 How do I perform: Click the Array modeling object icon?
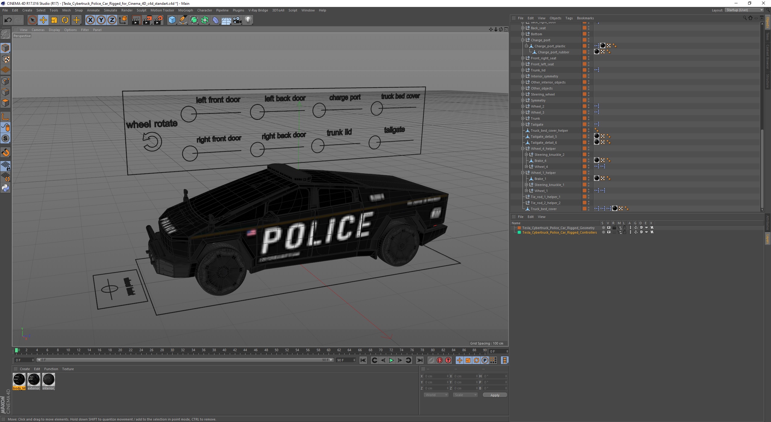point(205,20)
